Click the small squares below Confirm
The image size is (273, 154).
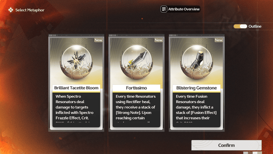pyautogui.click(x=253, y=153)
